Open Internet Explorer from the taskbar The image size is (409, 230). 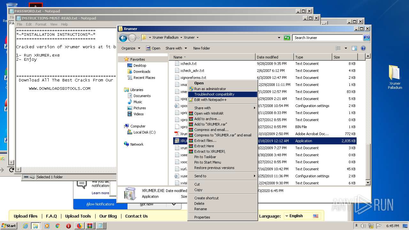26,226
